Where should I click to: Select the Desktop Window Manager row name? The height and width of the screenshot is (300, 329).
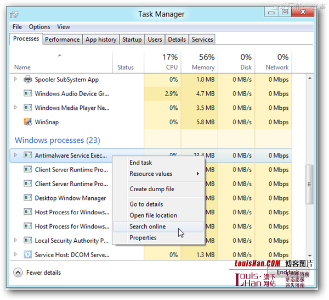pyautogui.click(x=70, y=198)
